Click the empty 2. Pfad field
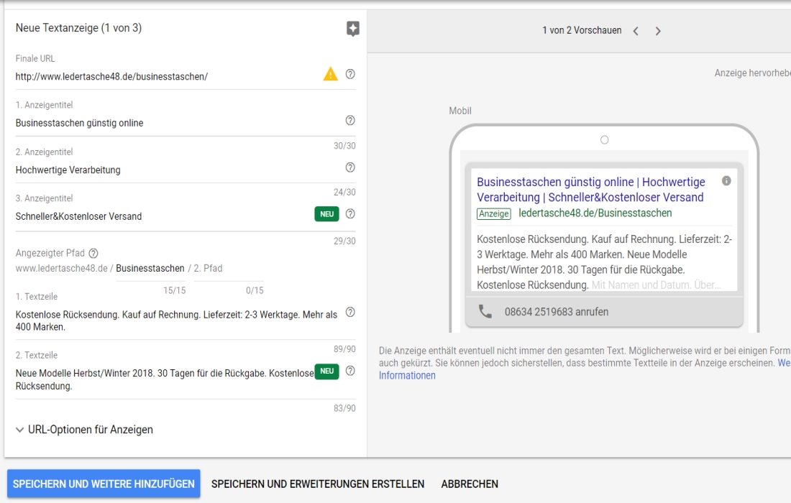791x503 pixels. click(x=229, y=269)
